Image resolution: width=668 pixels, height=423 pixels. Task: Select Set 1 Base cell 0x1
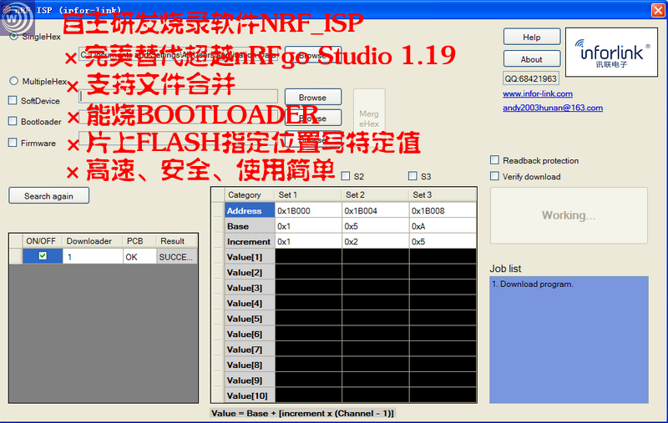[308, 226]
